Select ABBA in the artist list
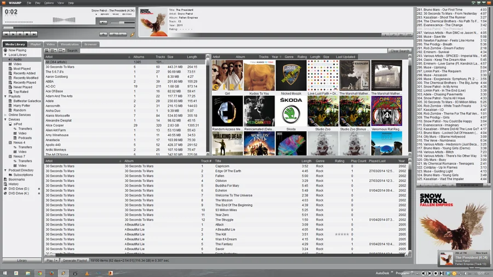The height and width of the screenshot is (277, 493). tap(125, 82)
